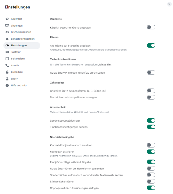Click the bell icon for Benachrichtigungen

point(7,39)
